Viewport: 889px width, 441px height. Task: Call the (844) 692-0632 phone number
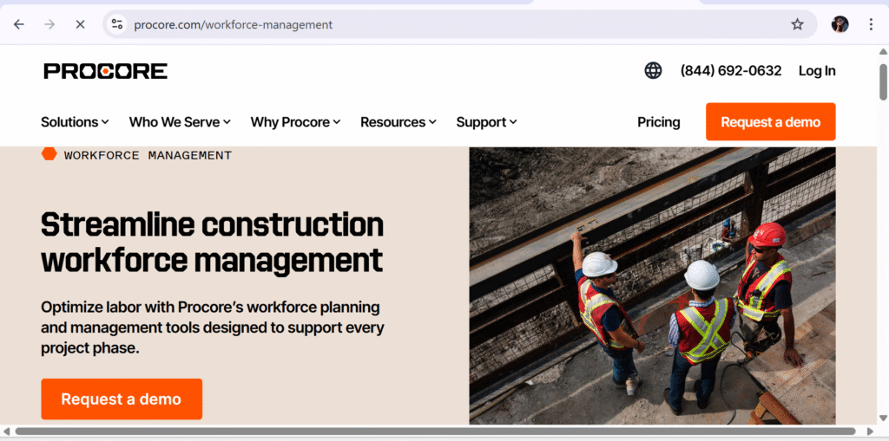coord(731,71)
